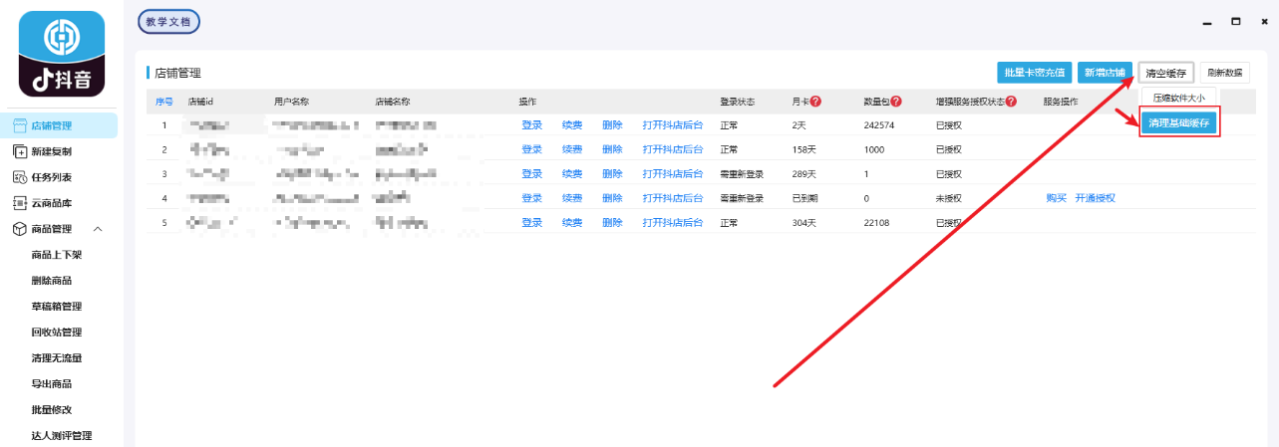Click the 304天 月卡 value
This screenshot has width=1279, height=447.
tap(802, 223)
